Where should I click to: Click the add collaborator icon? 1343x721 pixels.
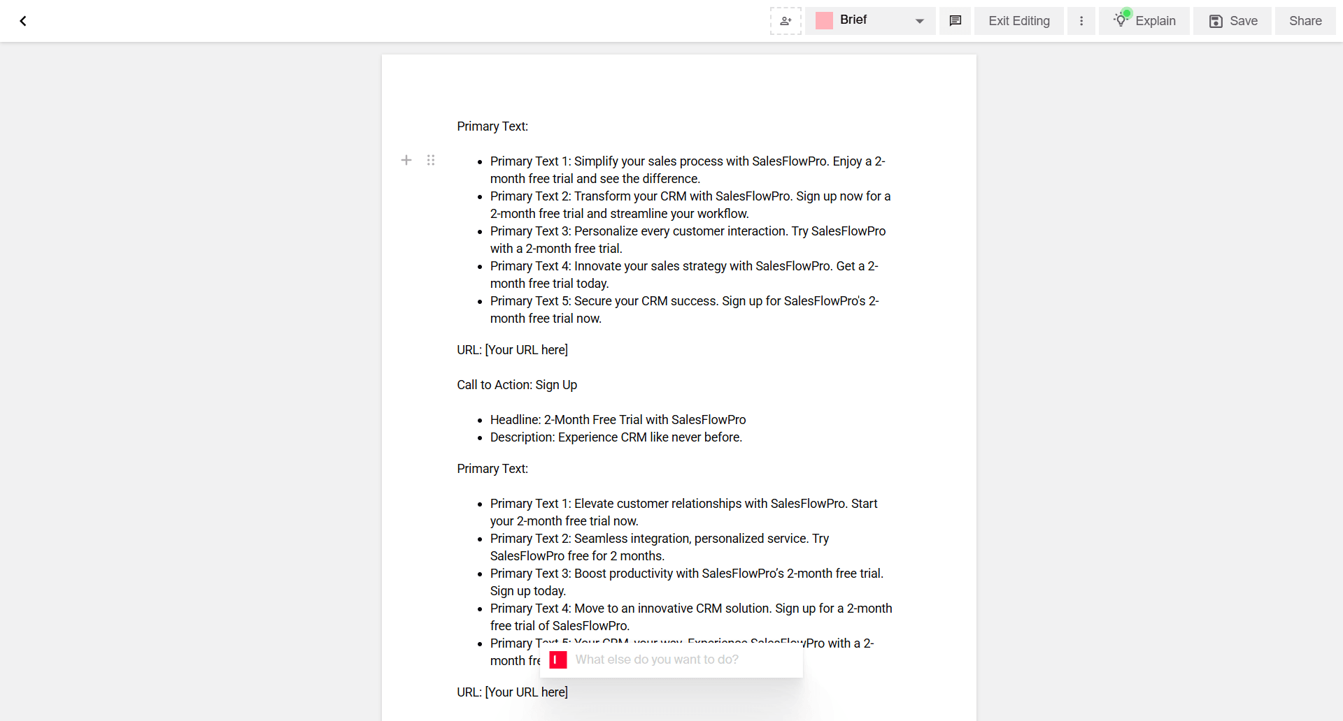pos(786,21)
